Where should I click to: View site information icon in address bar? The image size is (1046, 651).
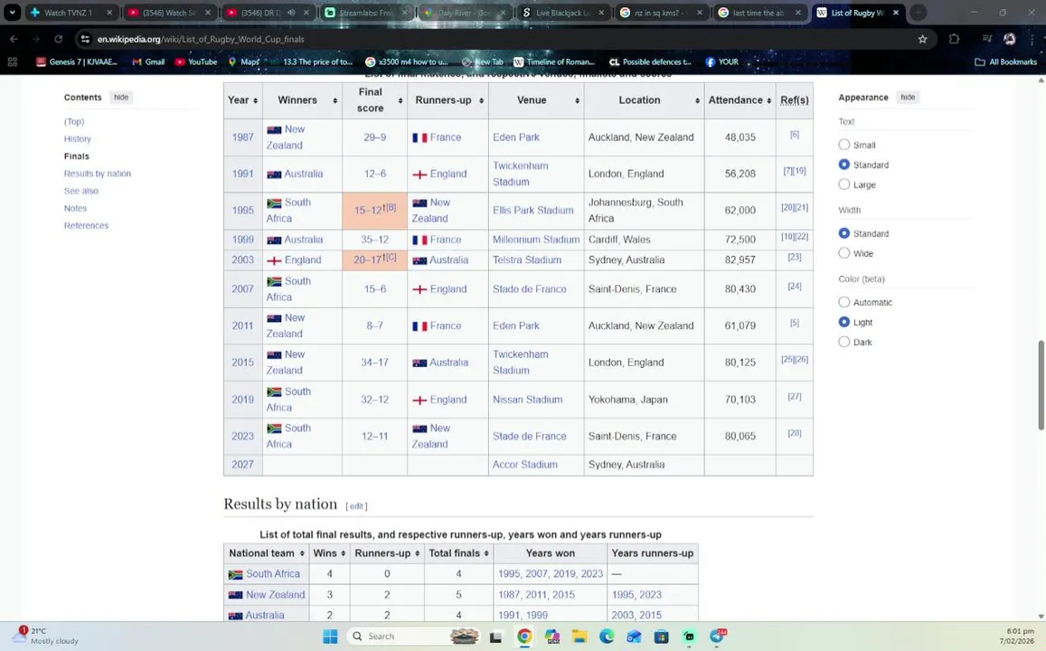pyautogui.click(x=85, y=40)
